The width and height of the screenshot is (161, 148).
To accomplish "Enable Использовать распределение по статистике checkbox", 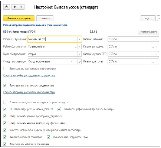I will [x=5, y=68].
